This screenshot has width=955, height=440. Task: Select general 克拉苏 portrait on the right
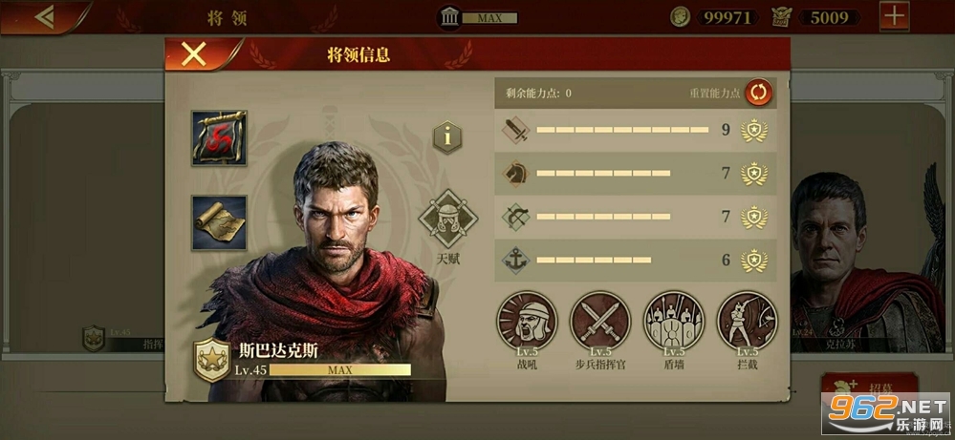[871, 262]
